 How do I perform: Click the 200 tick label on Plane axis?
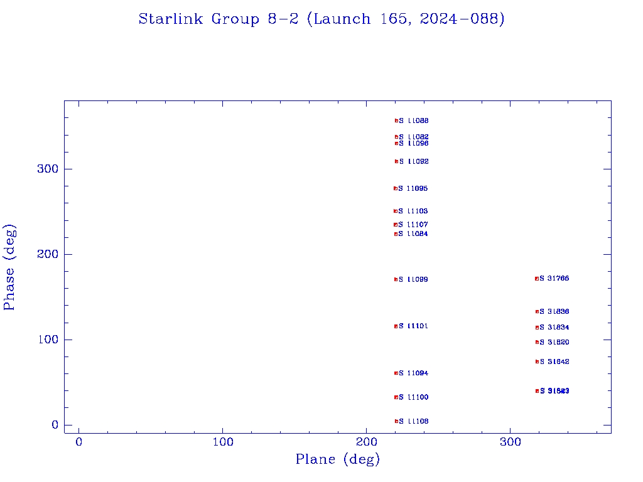click(366, 442)
